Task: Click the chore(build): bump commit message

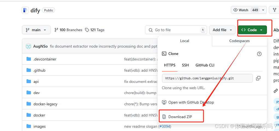Action: pos(140,93)
